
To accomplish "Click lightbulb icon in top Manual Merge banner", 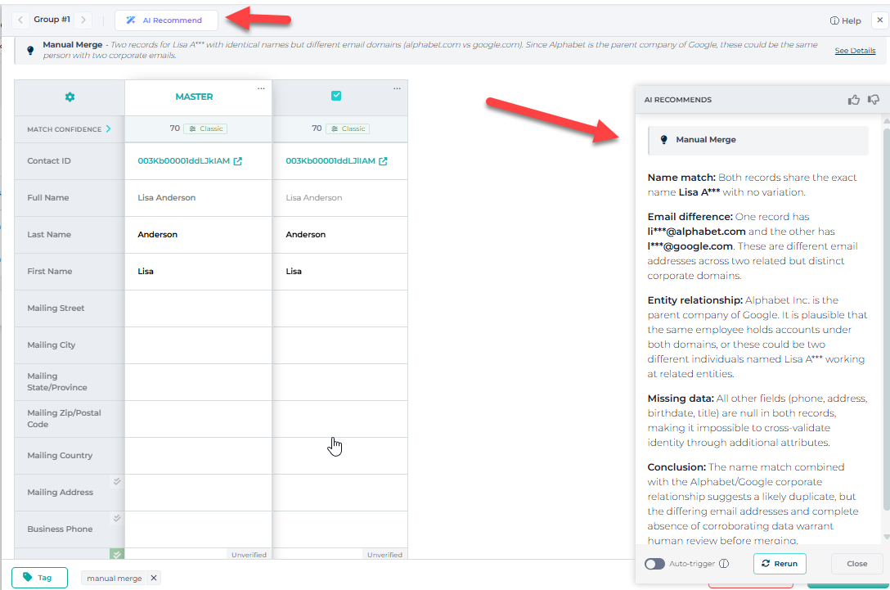I will click(x=30, y=51).
